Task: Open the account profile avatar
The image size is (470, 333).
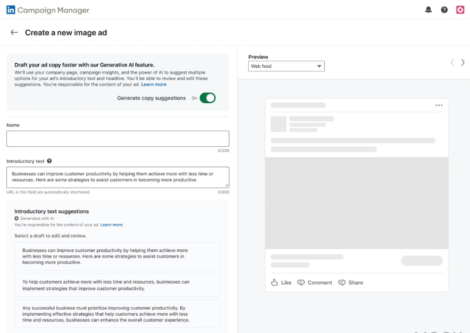Action: [460, 10]
